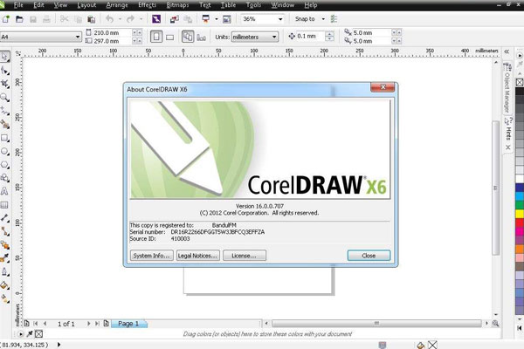
Task: Open the Object Manager docker tab
Action: pos(507,88)
